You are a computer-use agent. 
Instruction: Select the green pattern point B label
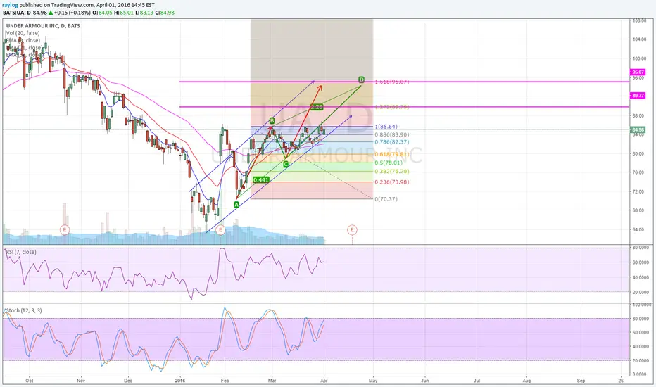point(272,121)
